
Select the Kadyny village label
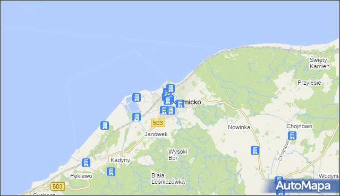pos(120,160)
